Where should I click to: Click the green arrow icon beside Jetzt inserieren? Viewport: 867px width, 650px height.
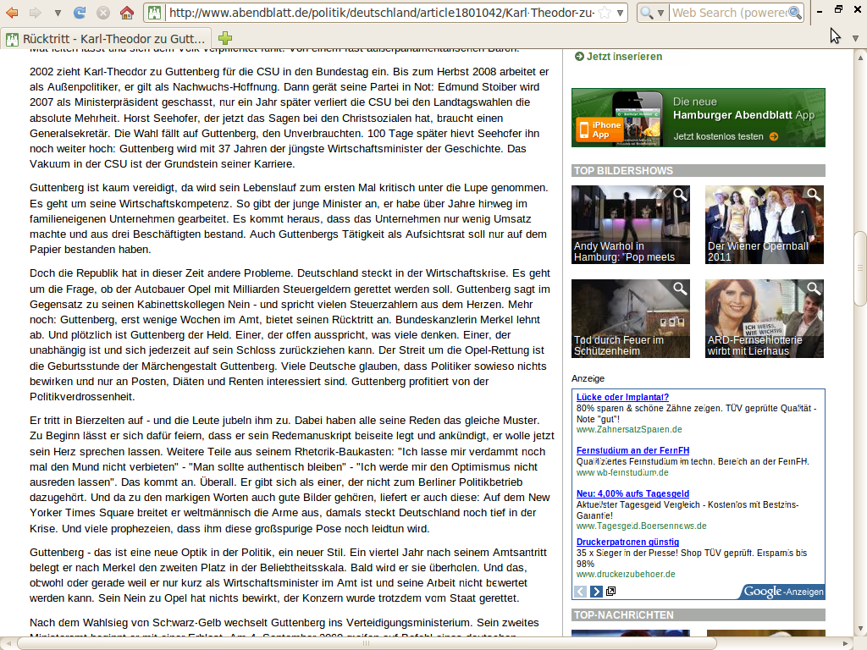point(579,57)
